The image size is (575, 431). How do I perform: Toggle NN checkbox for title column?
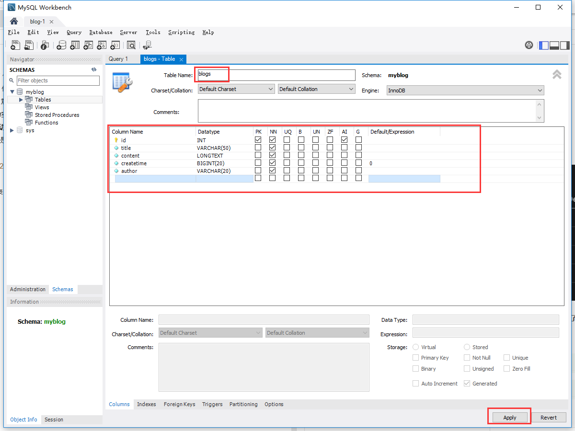click(273, 147)
